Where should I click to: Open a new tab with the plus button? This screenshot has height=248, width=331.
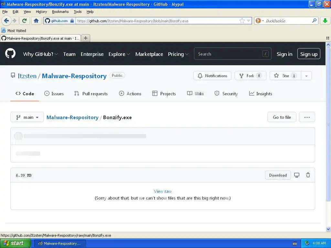tap(85, 38)
